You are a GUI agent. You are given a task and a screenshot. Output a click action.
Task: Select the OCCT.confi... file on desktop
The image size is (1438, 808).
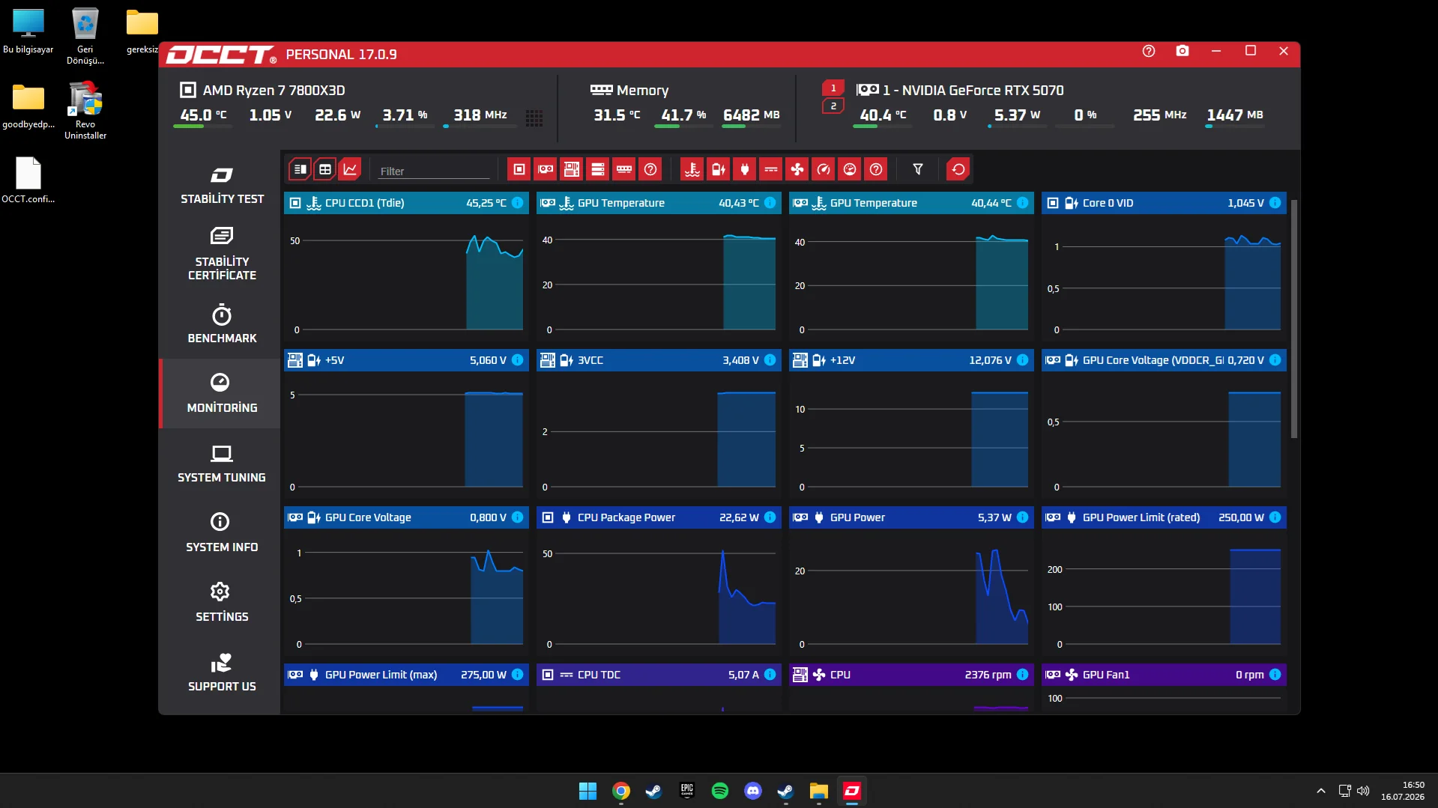tap(28, 180)
